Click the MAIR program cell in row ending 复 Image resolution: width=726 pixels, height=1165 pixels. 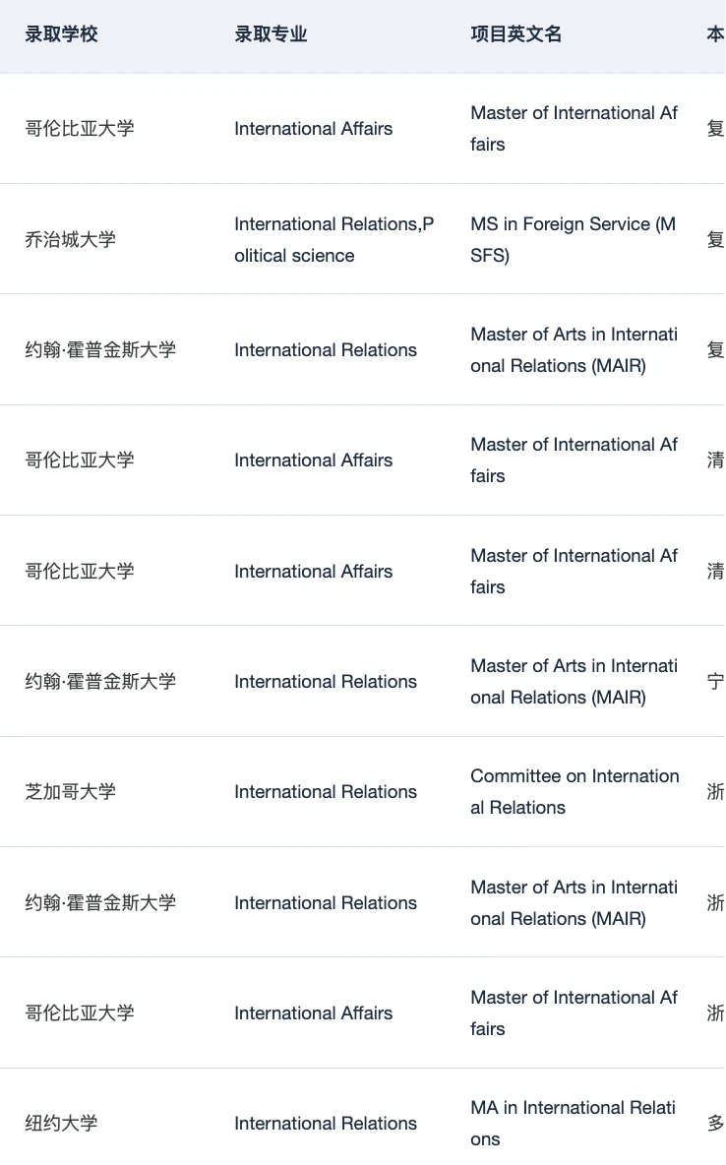point(574,350)
